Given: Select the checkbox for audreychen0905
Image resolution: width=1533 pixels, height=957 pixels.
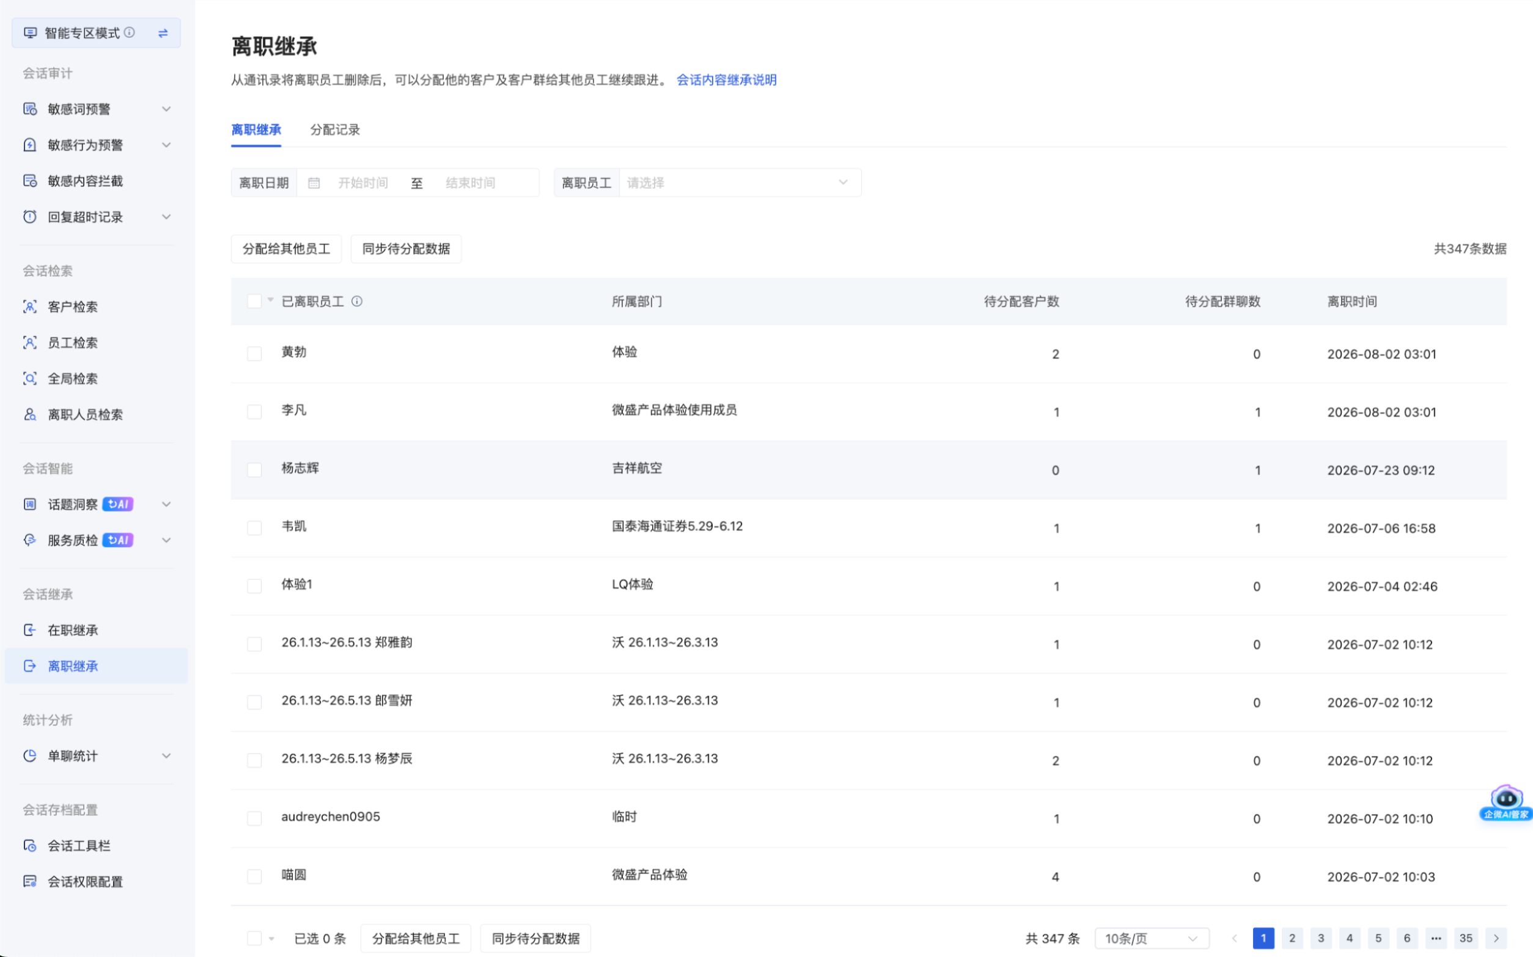Looking at the screenshot, I should point(254,818).
